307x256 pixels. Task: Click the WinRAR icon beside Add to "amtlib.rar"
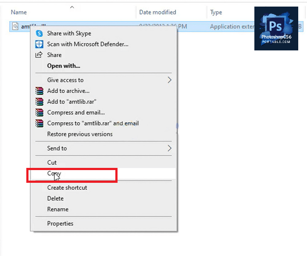[39, 102]
